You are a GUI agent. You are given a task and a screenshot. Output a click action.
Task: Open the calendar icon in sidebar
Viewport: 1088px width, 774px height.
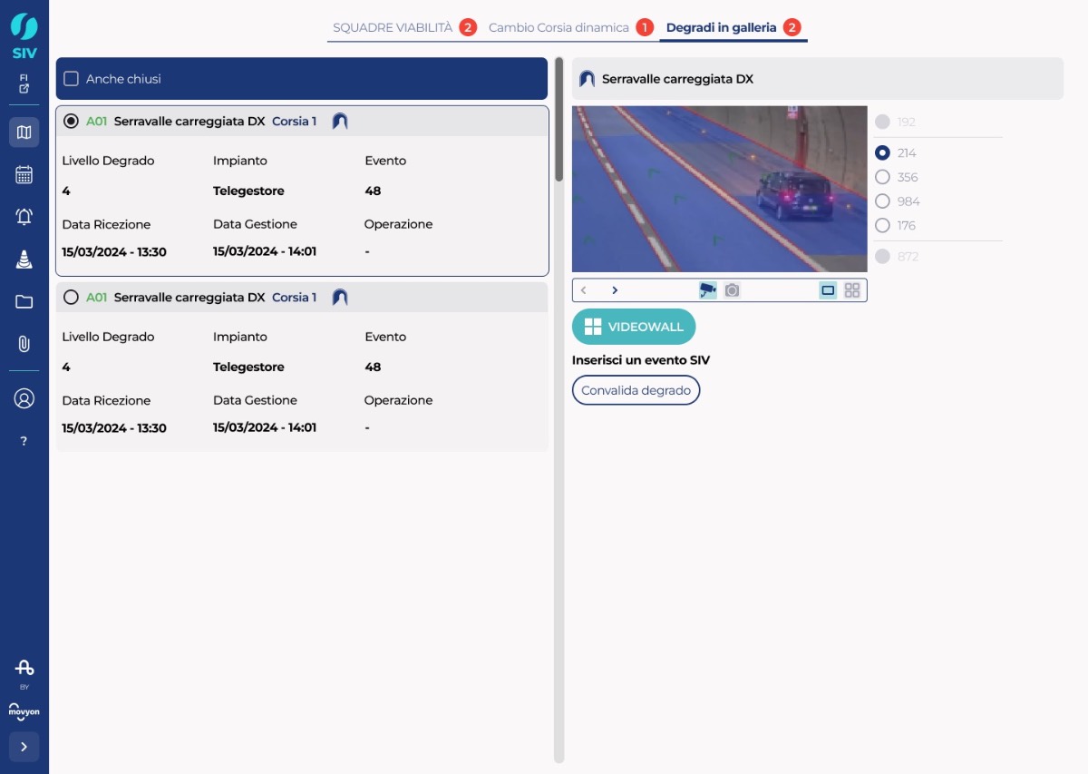point(24,175)
